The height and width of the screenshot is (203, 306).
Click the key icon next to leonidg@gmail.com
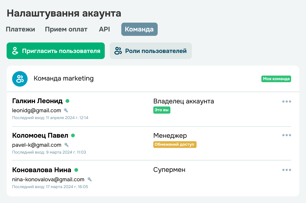[x=66, y=111]
